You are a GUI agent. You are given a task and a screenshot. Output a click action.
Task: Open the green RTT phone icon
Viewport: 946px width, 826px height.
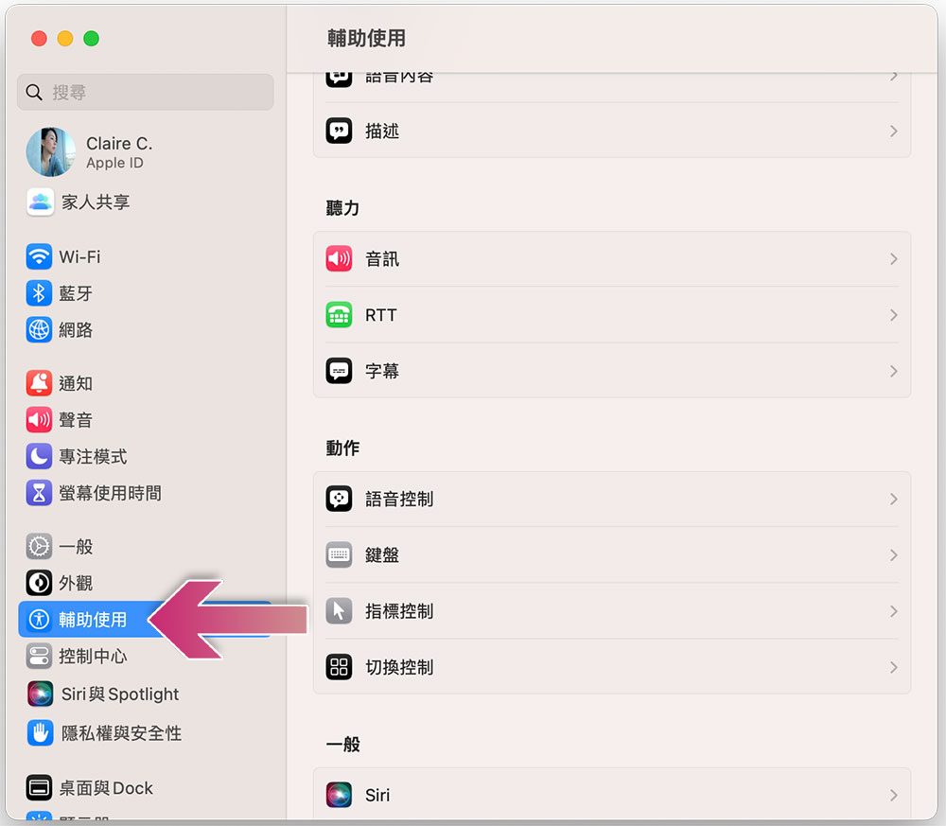(339, 315)
